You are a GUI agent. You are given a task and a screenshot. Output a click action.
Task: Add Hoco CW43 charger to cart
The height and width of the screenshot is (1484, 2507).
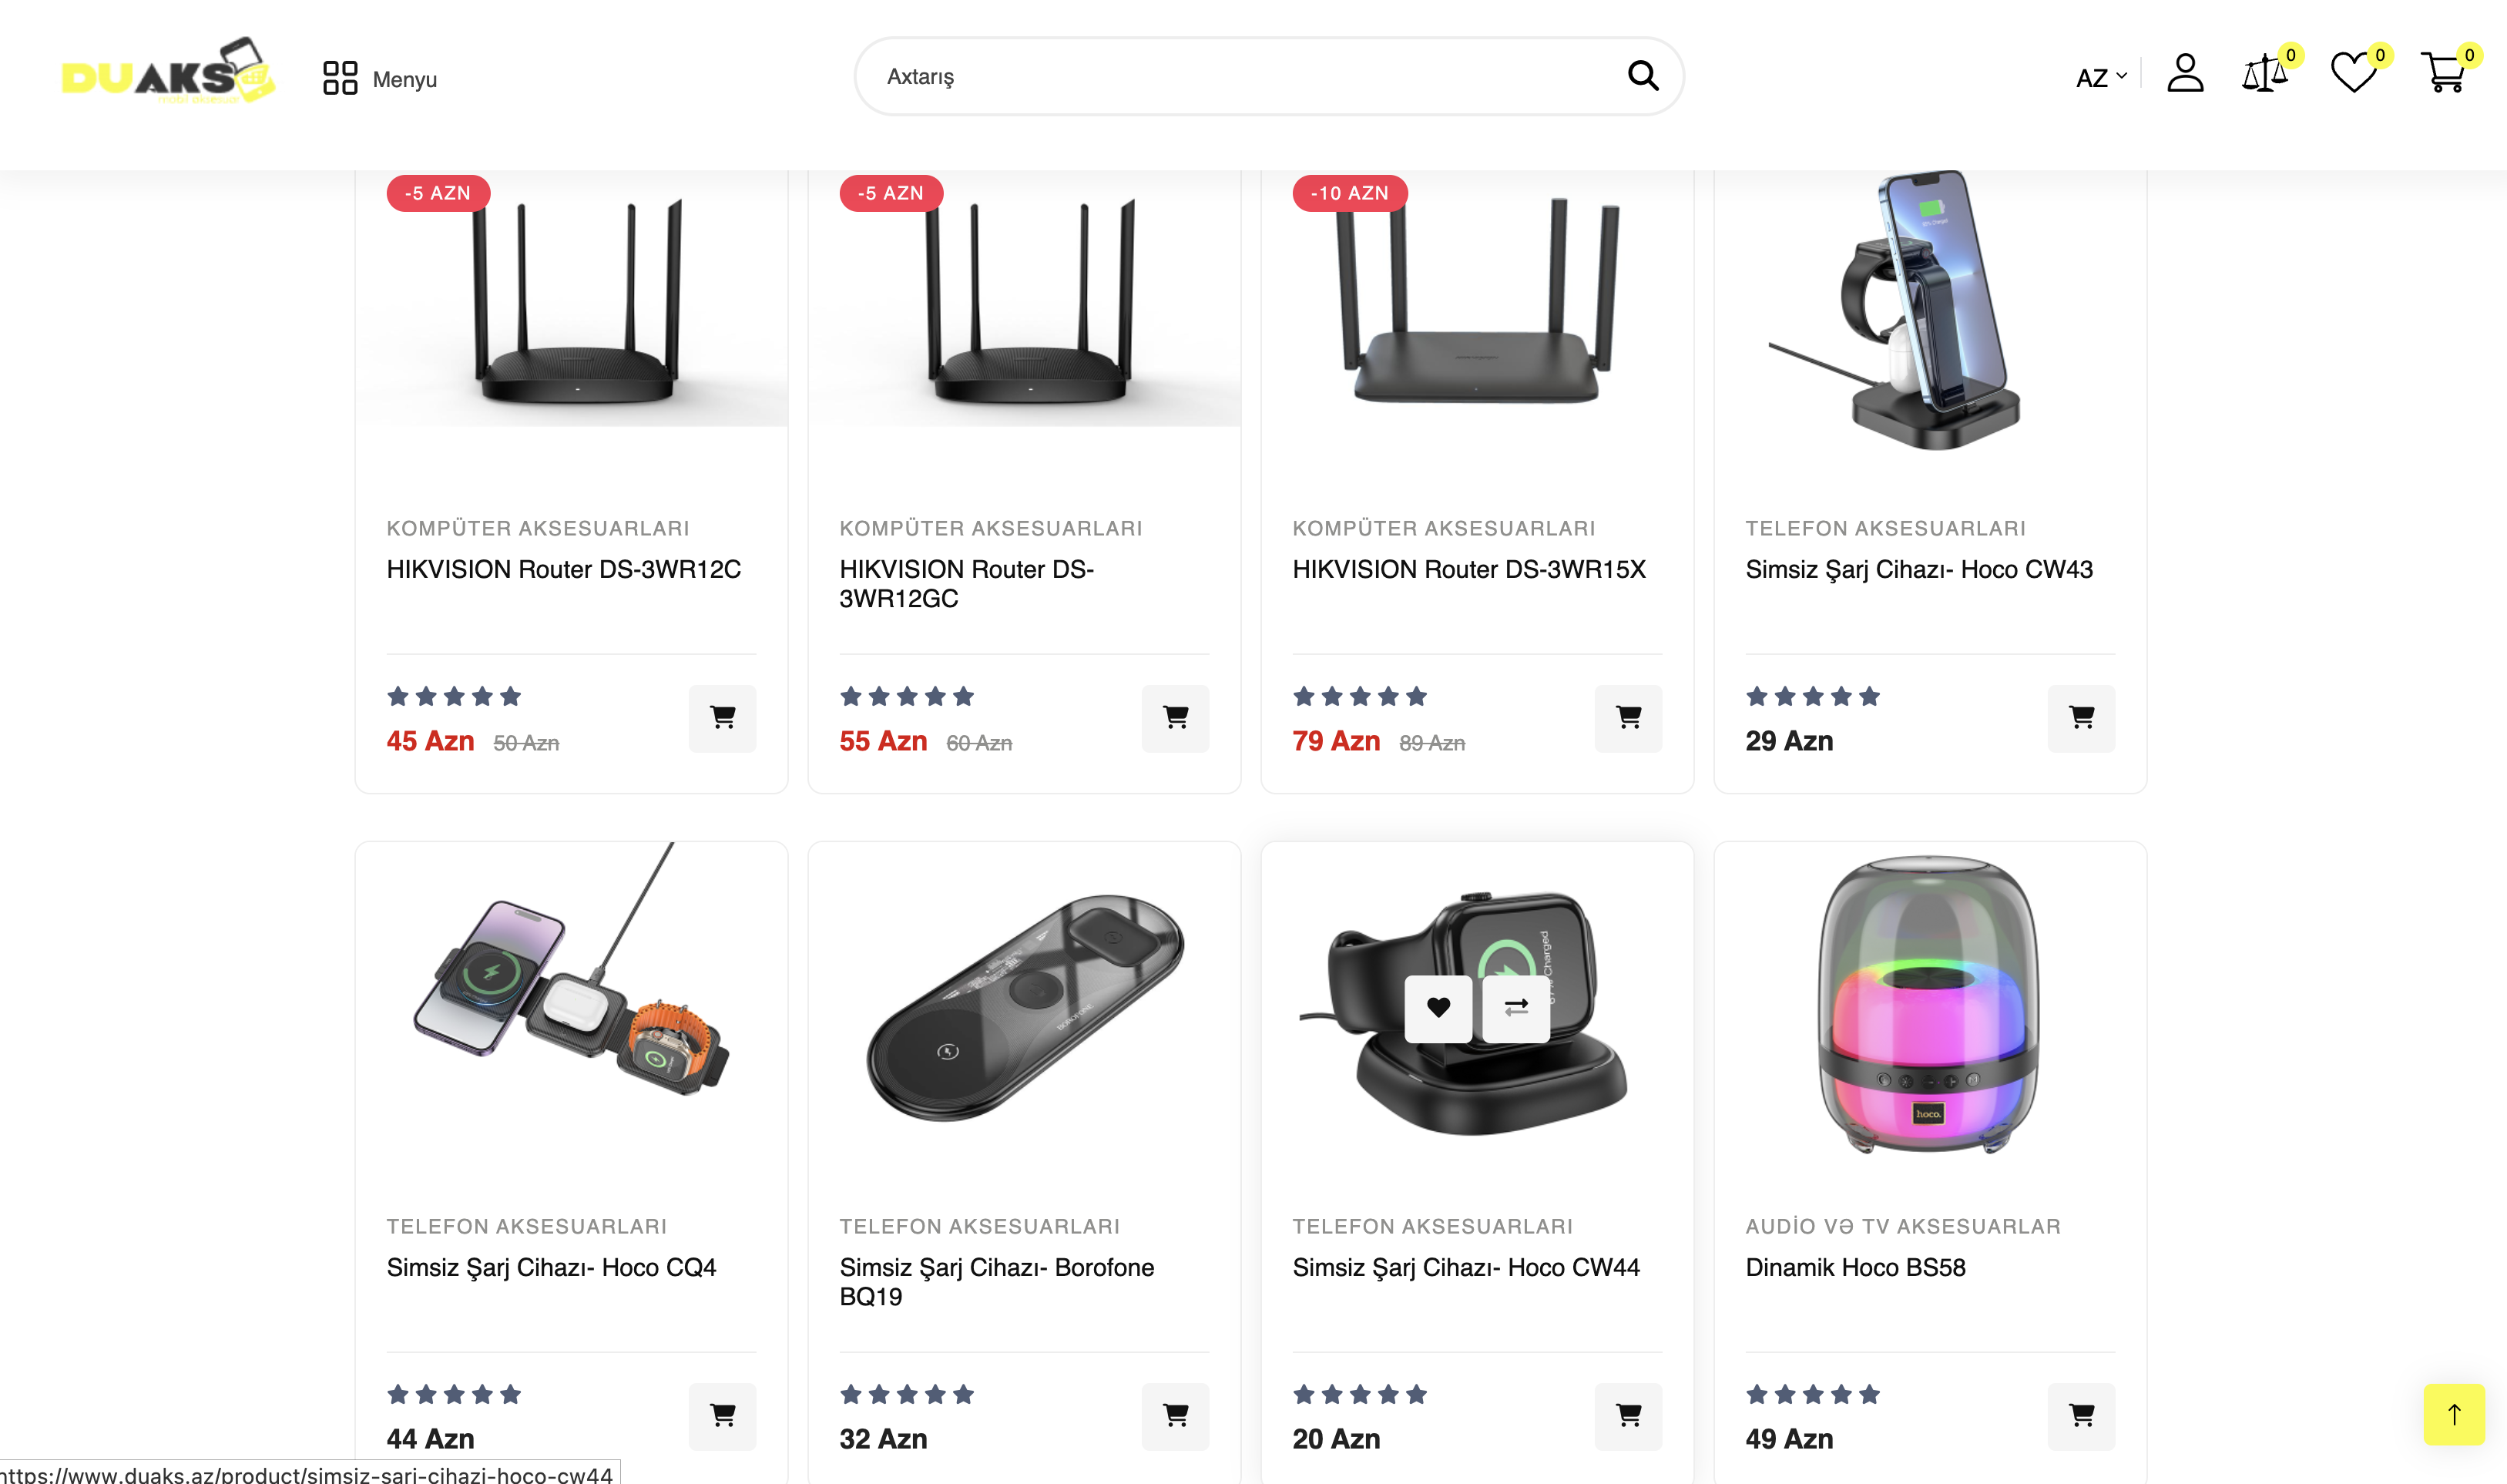click(x=2081, y=718)
